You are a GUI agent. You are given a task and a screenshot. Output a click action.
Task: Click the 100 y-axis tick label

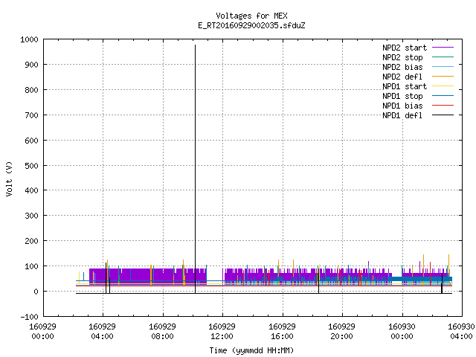pyautogui.click(x=31, y=266)
